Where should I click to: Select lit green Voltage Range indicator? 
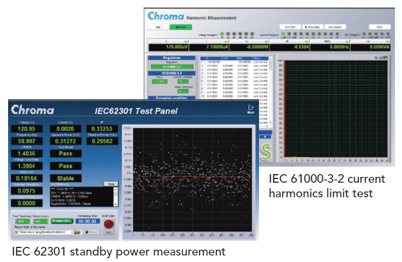point(222,33)
